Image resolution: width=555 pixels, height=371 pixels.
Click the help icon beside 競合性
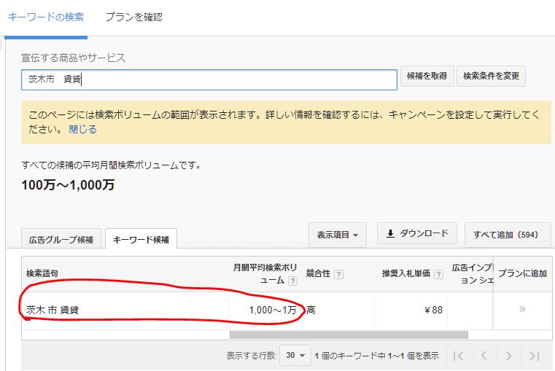[x=338, y=274]
